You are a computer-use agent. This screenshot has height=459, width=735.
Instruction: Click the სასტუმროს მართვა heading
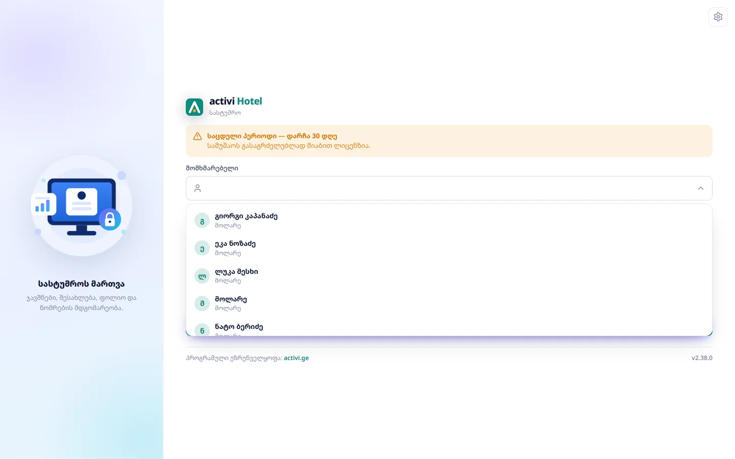(x=81, y=284)
